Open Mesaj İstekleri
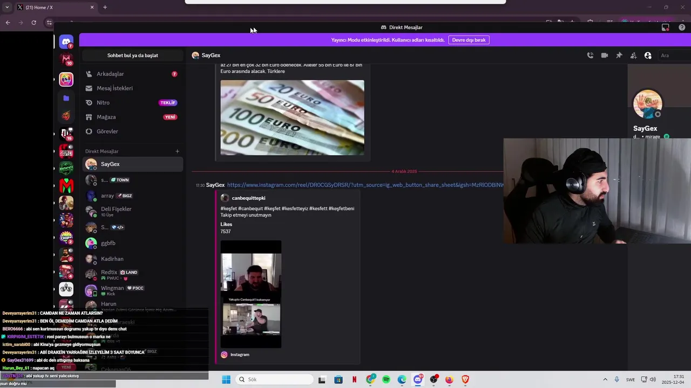Screen dimensions: 691x388 pos(132,88)
